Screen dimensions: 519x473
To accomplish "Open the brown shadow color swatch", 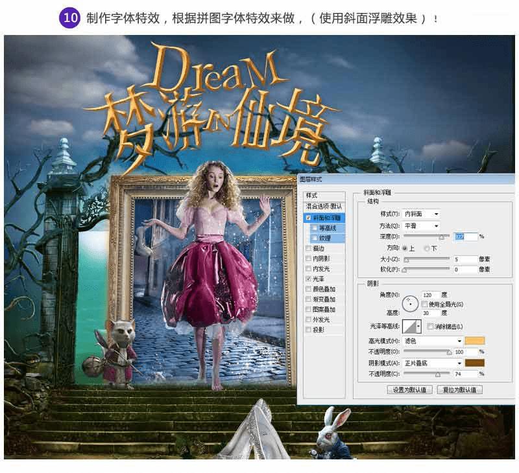I will 475,363.
